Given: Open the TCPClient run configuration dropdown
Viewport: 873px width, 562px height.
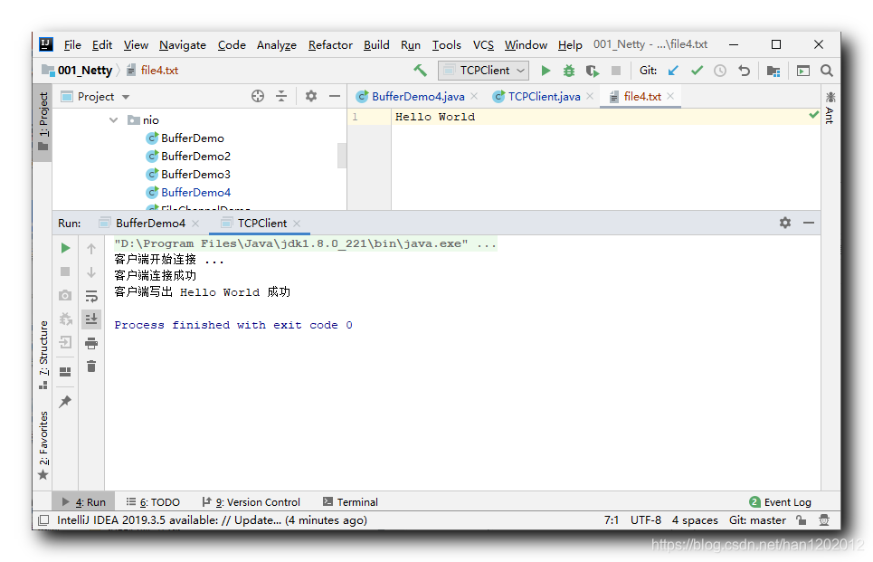Looking at the screenshot, I should pos(483,71).
